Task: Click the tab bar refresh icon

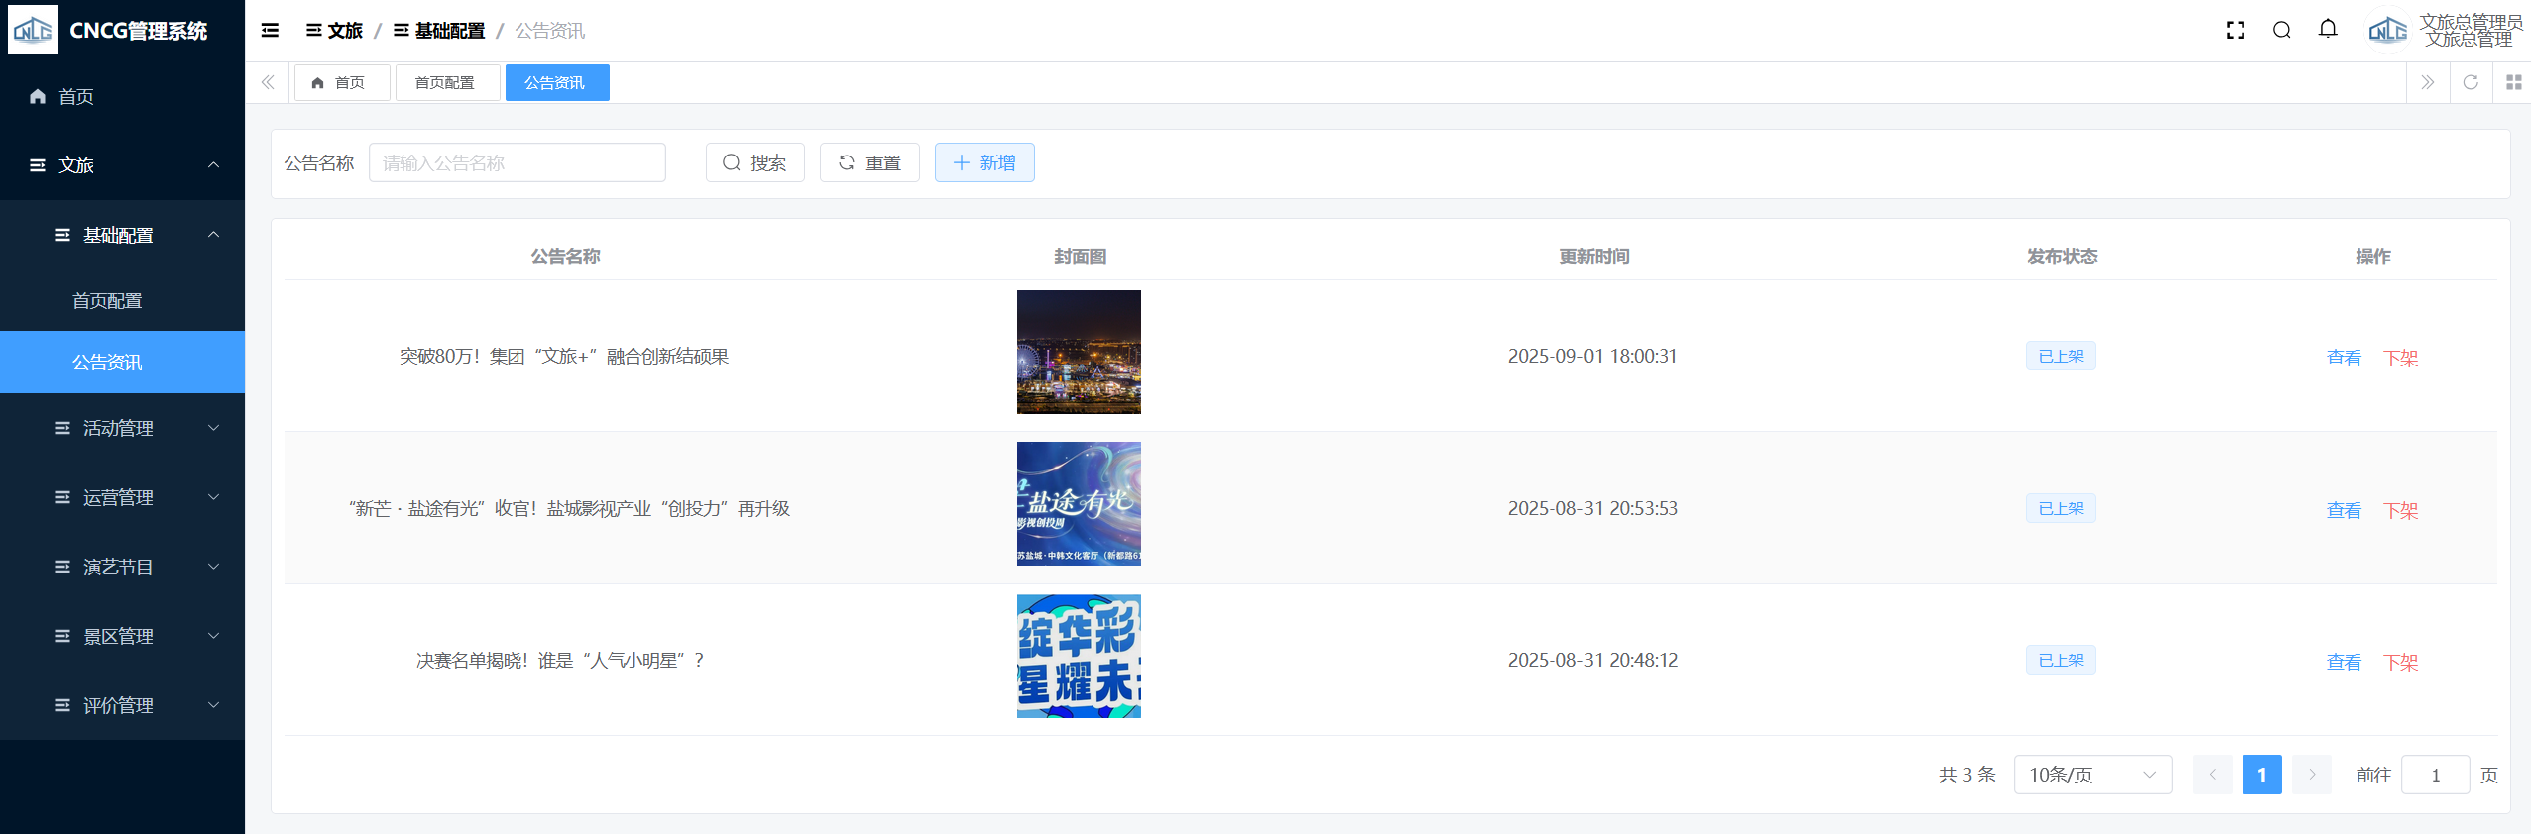Action: 2470,82
